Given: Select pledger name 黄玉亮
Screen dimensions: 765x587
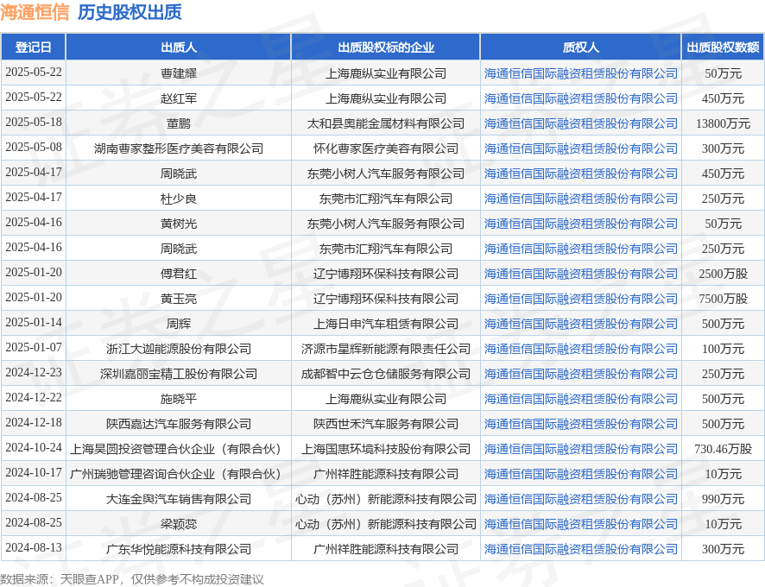Looking at the screenshot, I should click(179, 299).
